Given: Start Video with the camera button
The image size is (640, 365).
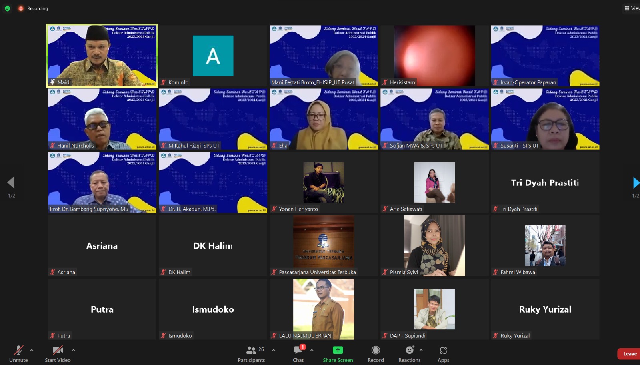Looking at the screenshot, I should point(58,353).
